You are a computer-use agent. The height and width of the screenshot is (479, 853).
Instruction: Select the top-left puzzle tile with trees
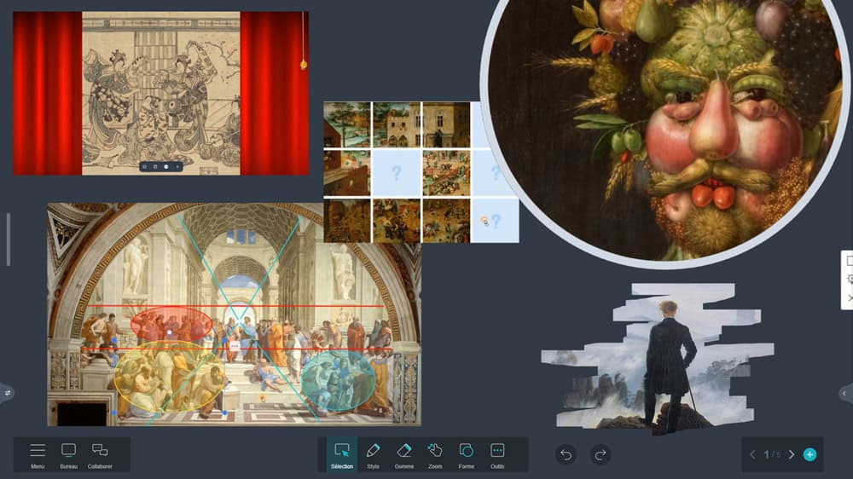click(x=347, y=124)
